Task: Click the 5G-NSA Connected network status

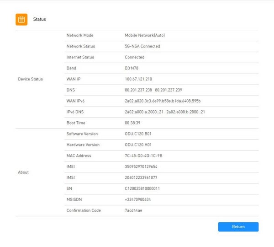Action: pos(142,46)
